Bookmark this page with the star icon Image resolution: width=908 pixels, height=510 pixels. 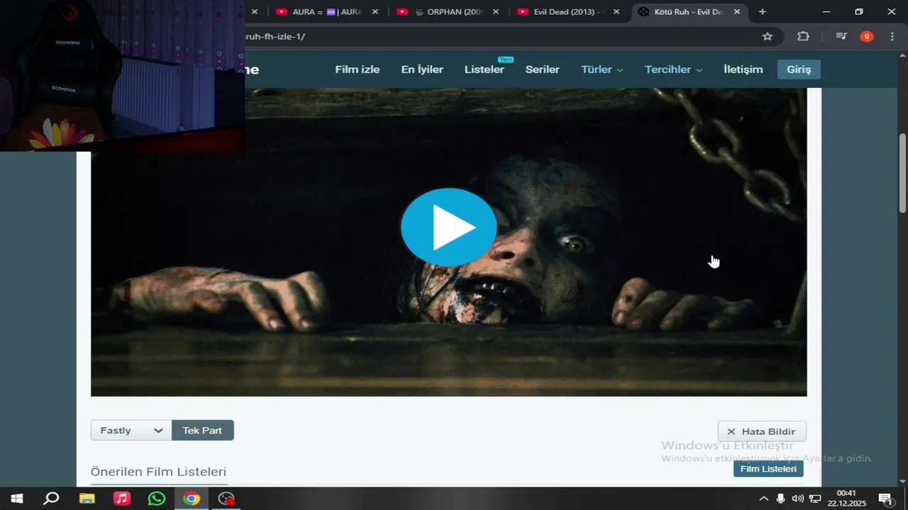pyautogui.click(x=768, y=36)
